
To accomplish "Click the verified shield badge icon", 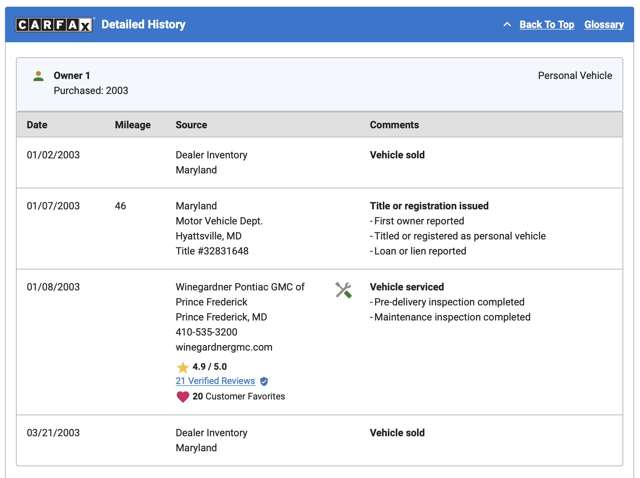I will click(x=264, y=381).
